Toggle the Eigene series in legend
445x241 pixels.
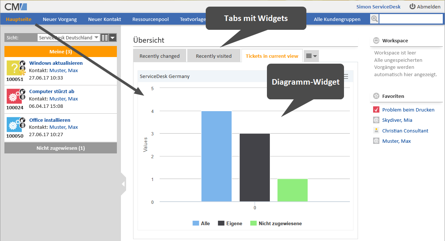(230, 223)
